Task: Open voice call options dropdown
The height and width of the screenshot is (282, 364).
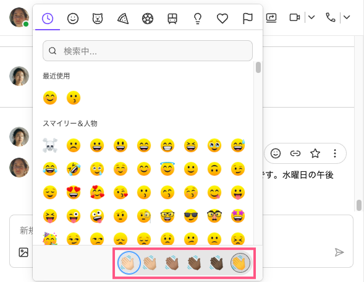Action: click(x=347, y=17)
